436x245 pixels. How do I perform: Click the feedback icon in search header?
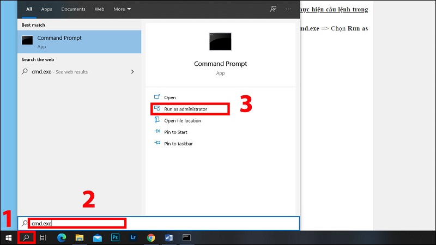tap(273, 9)
